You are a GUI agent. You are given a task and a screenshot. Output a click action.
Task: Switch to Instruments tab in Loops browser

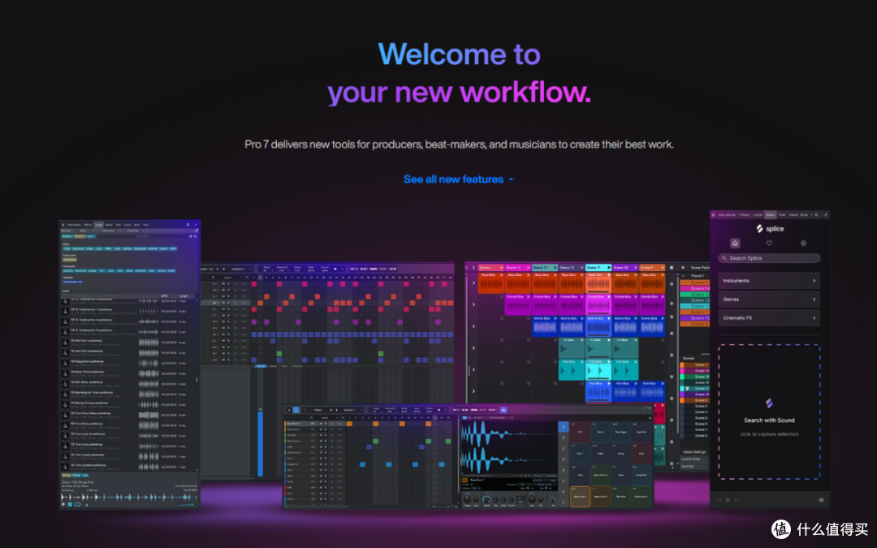74,225
